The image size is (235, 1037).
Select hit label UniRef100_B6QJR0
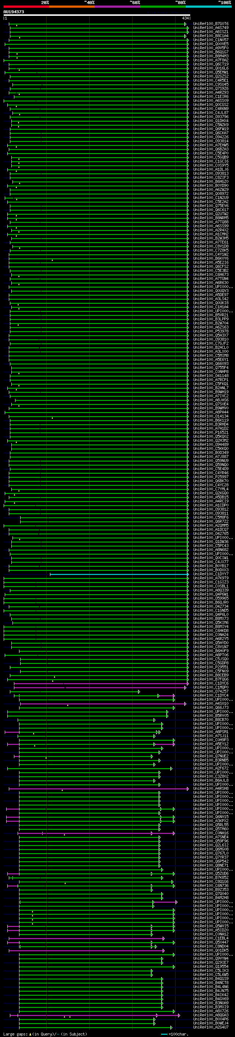[211, 603]
